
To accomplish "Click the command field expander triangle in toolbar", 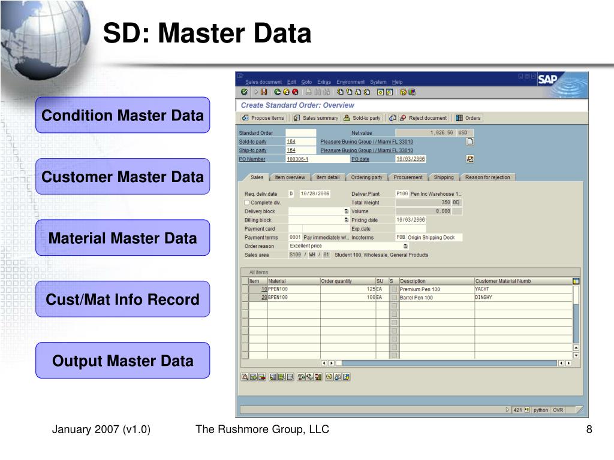I will [x=256, y=92].
